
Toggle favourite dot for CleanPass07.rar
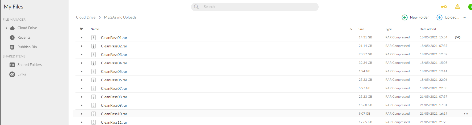(81, 88)
